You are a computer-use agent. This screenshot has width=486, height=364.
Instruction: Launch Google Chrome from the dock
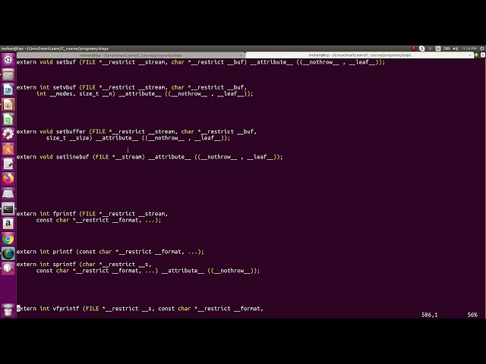point(8,239)
